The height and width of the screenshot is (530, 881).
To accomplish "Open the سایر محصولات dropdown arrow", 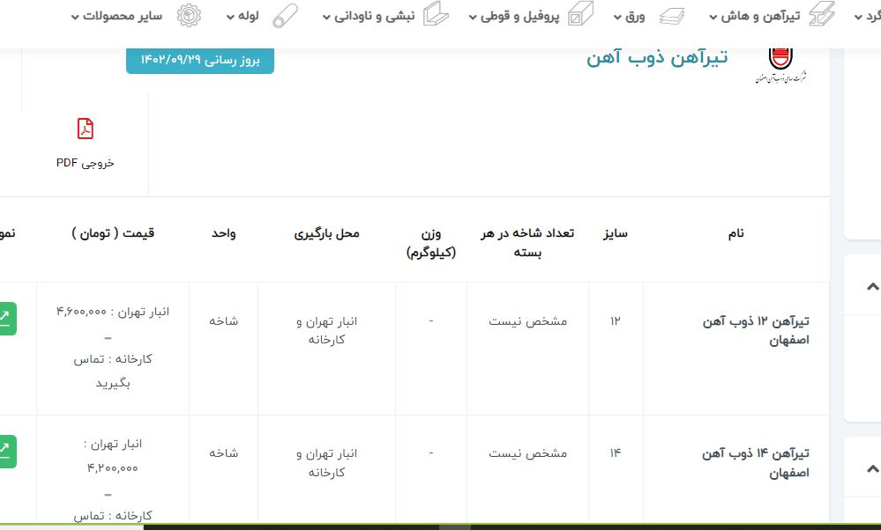I will pyautogui.click(x=74, y=17).
